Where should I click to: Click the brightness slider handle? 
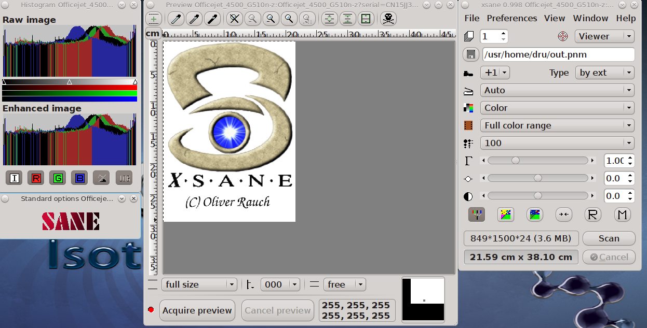point(538,178)
